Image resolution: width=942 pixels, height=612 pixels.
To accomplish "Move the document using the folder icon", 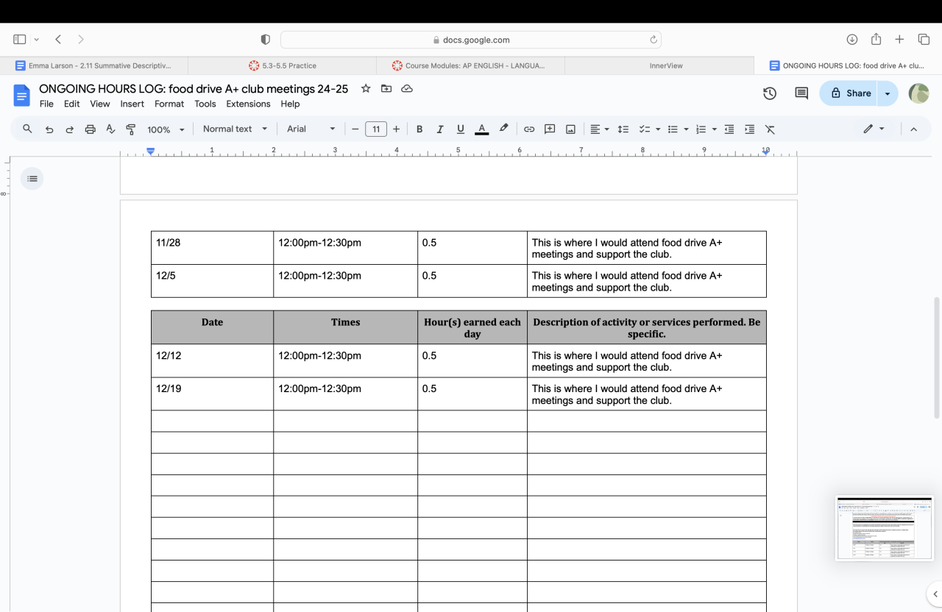I will [386, 89].
